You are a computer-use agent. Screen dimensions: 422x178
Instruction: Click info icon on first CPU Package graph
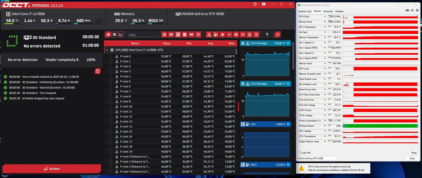[288, 43]
